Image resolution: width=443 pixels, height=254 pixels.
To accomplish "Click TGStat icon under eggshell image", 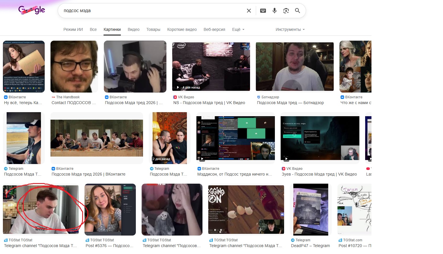I will coord(211,240).
